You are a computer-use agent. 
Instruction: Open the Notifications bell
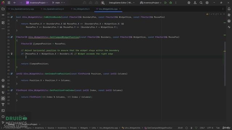[229, 9]
